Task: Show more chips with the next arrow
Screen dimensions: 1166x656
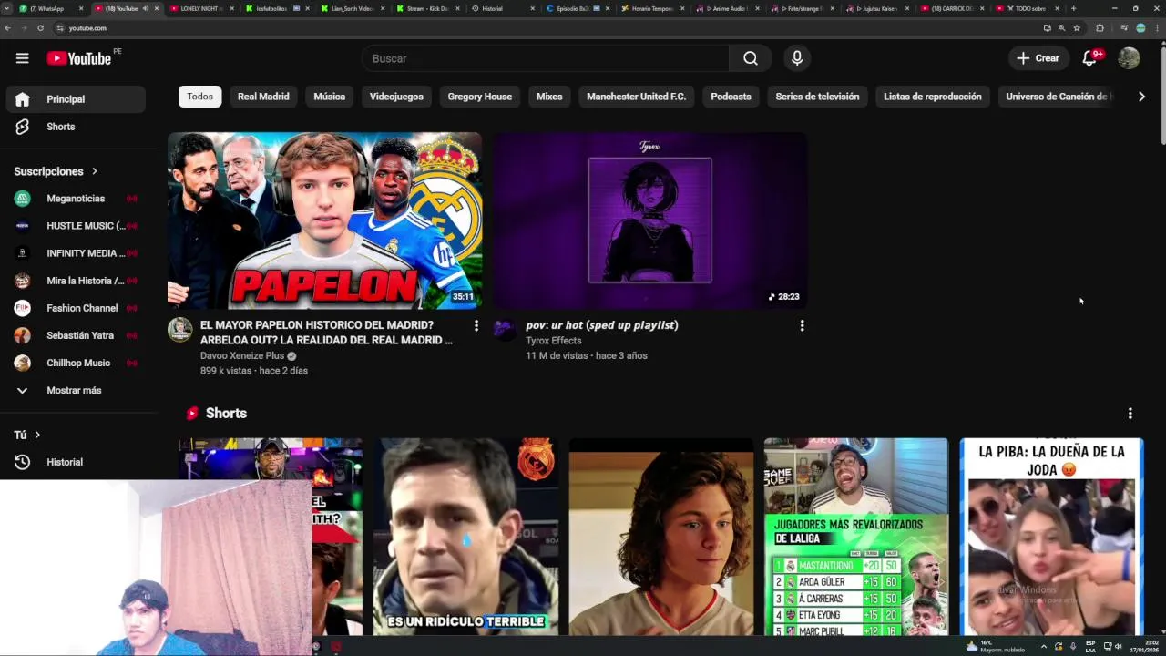Action: coord(1141,97)
